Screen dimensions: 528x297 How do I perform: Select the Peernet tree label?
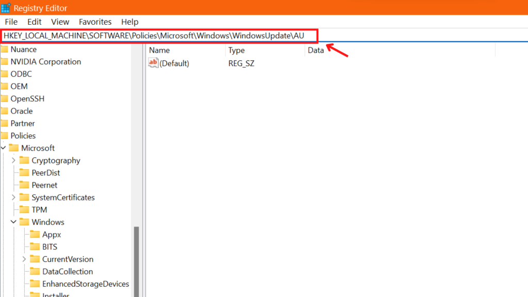pyautogui.click(x=44, y=185)
